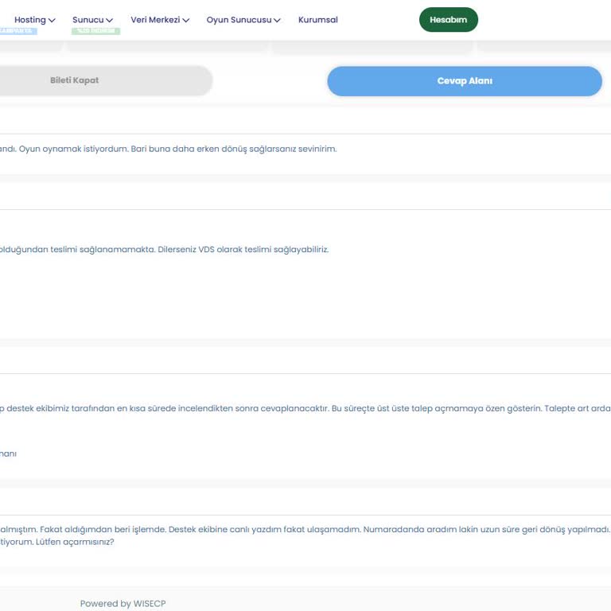Expand the chevron next to Hosting
The width and height of the screenshot is (611, 611).
(x=52, y=20)
